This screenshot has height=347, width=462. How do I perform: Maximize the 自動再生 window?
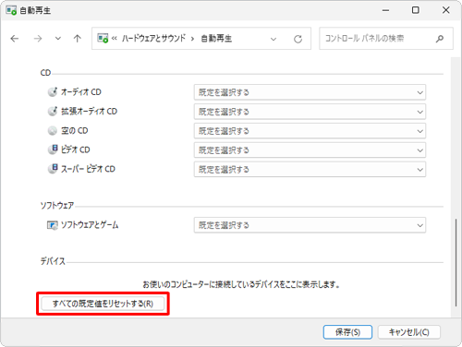pos(416,10)
